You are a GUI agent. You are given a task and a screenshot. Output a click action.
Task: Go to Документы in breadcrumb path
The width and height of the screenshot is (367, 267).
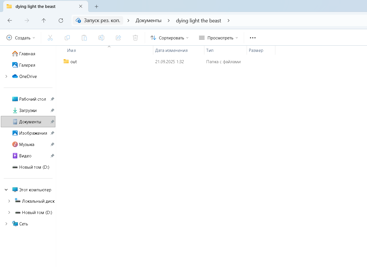148,20
